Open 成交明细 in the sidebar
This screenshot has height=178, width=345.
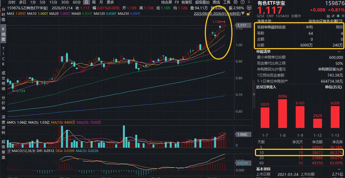click(3, 81)
